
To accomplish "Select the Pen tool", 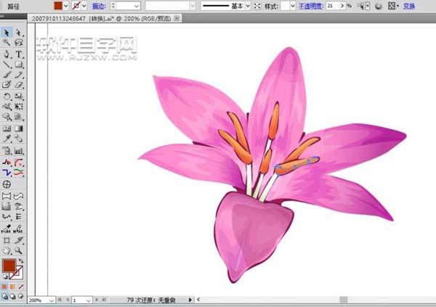I will click(7, 54).
